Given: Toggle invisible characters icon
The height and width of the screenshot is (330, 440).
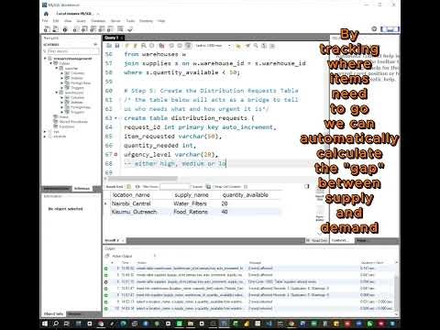Looking at the screenshot, I should point(264,46).
